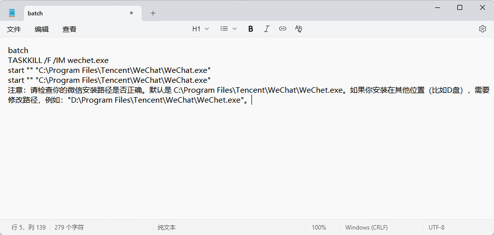Click the unsaved dot on the batch tab

coord(131,13)
